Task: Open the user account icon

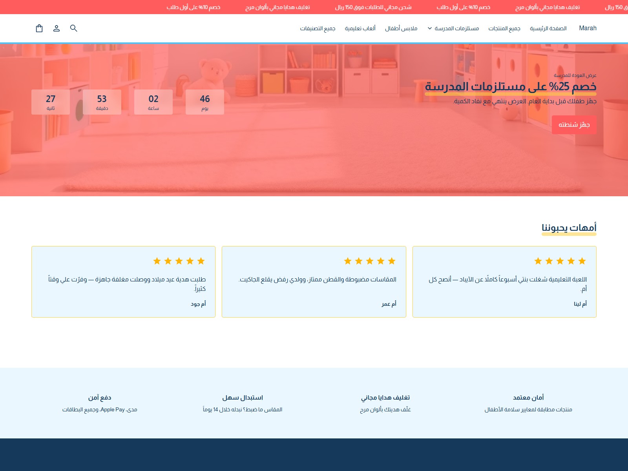Action: pyautogui.click(x=57, y=28)
